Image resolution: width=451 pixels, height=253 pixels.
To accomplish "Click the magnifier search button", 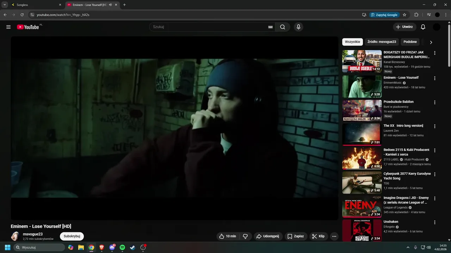I will click(x=283, y=27).
